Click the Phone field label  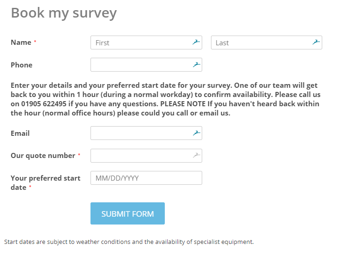22,65
